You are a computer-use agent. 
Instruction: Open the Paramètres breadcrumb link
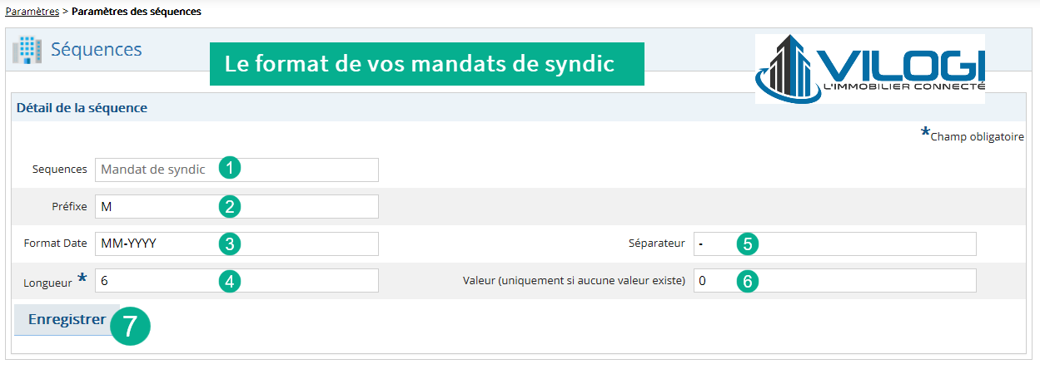tap(32, 12)
